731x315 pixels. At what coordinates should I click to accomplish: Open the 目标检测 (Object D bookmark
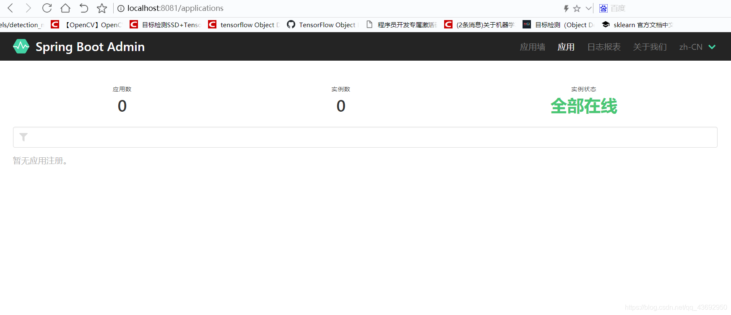[559, 25]
